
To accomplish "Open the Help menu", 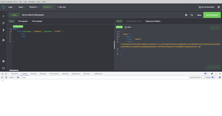I will 43,2.
